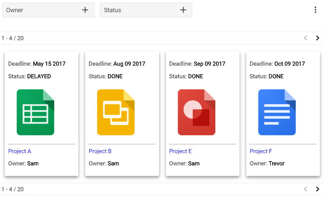Add an Owner filter with plus icon
The image size is (324, 197).
[x=85, y=10]
